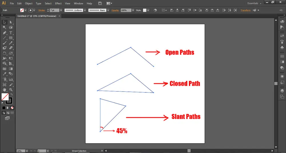Set paint mode to Gradient button
The width and height of the screenshot is (286, 153).
8,108
